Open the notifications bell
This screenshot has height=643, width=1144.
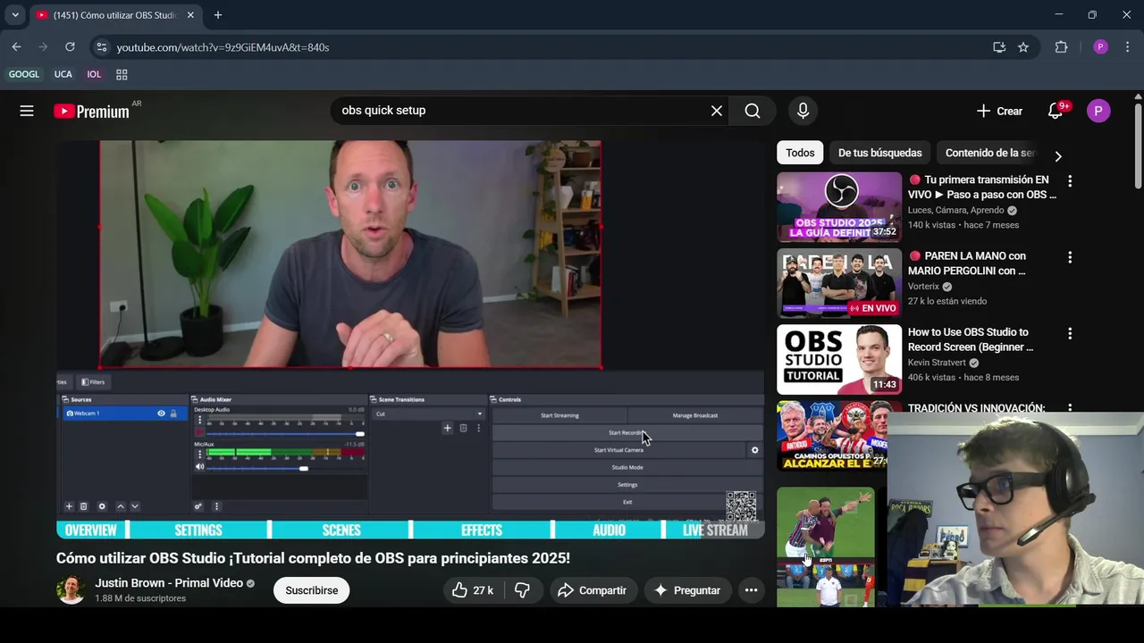(1056, 111)
